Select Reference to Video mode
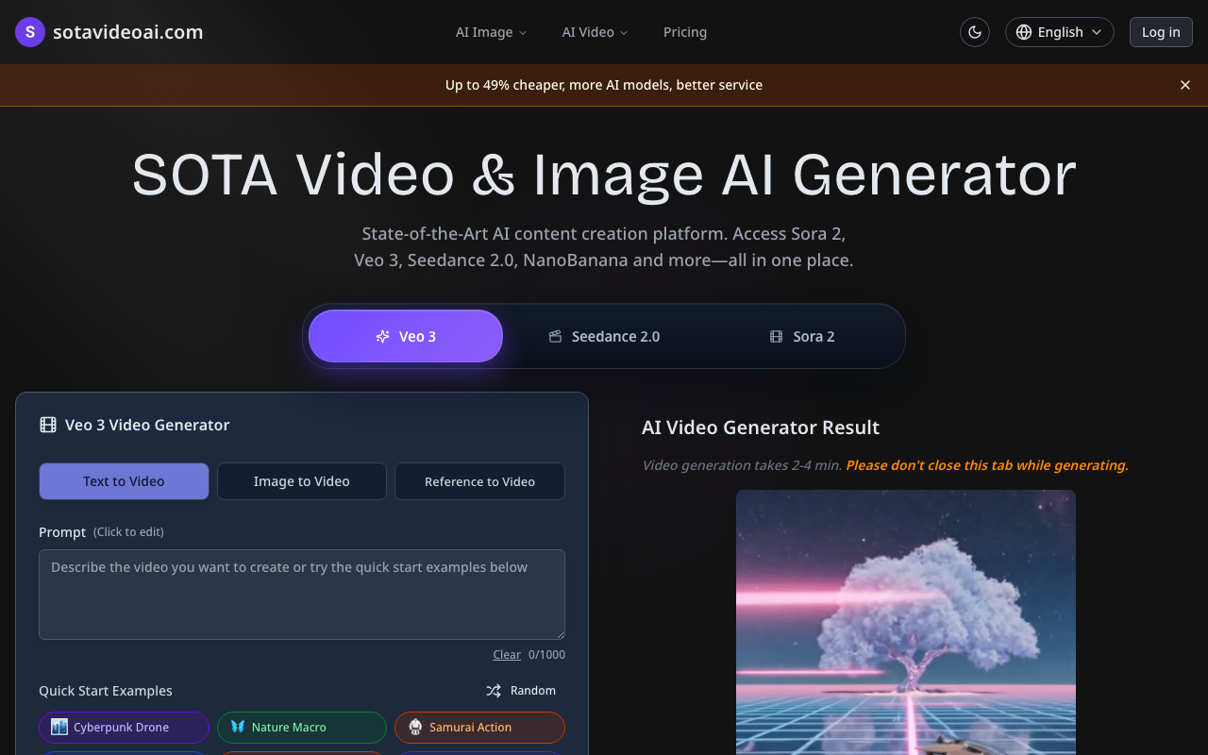The width and height of the screenshot is (1208, 755). tap(479, 481)
